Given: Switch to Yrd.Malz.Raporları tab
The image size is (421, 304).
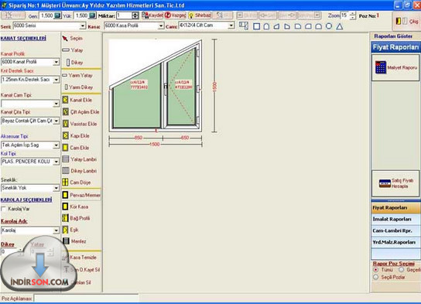Looking at the screenshot, I should (395, 243).
